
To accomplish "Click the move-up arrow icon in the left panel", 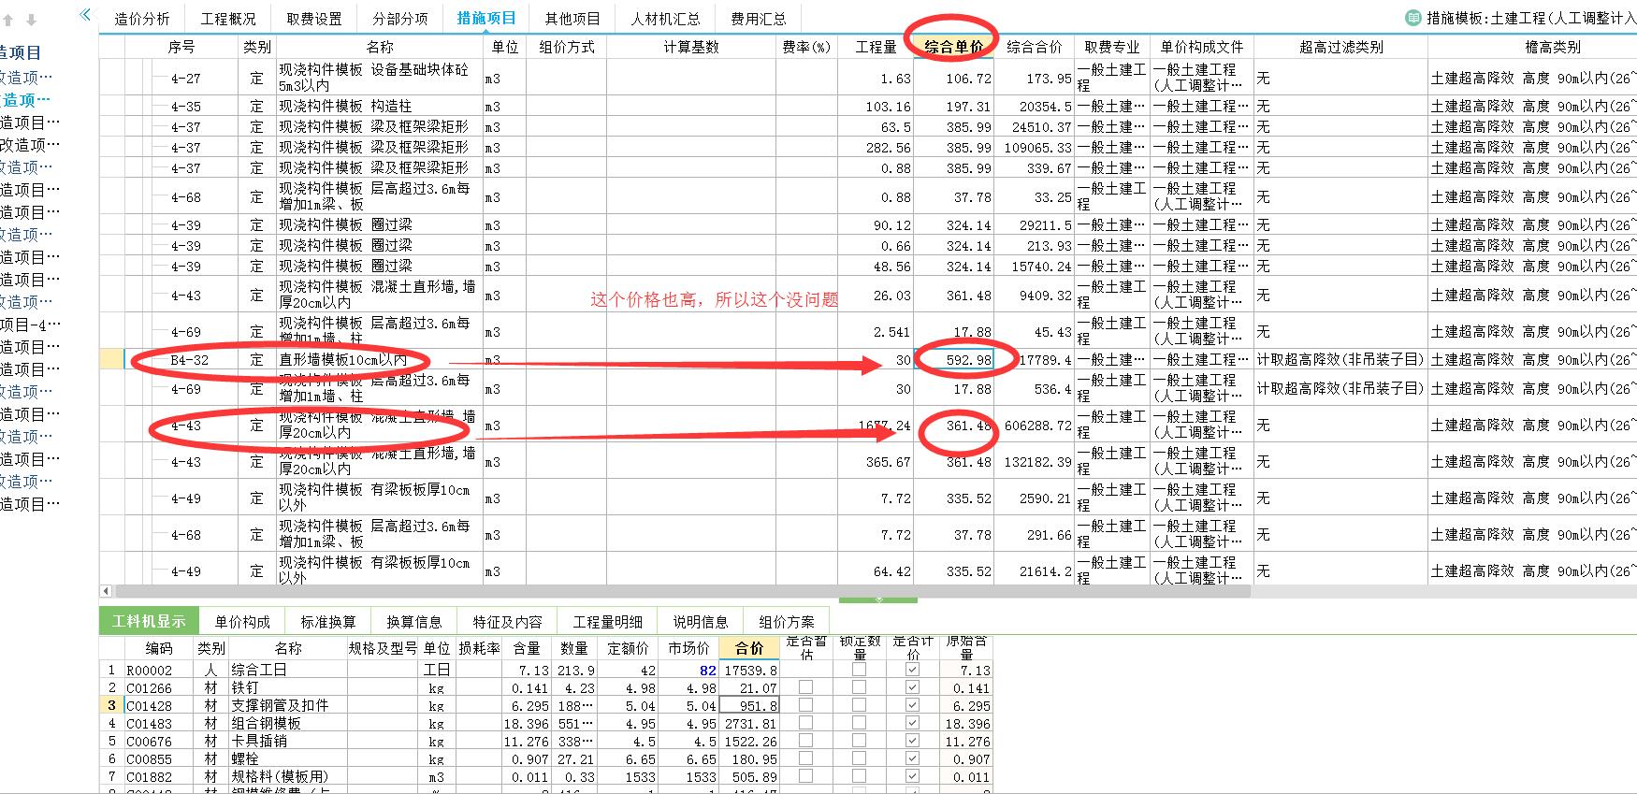I will point(8,20).
